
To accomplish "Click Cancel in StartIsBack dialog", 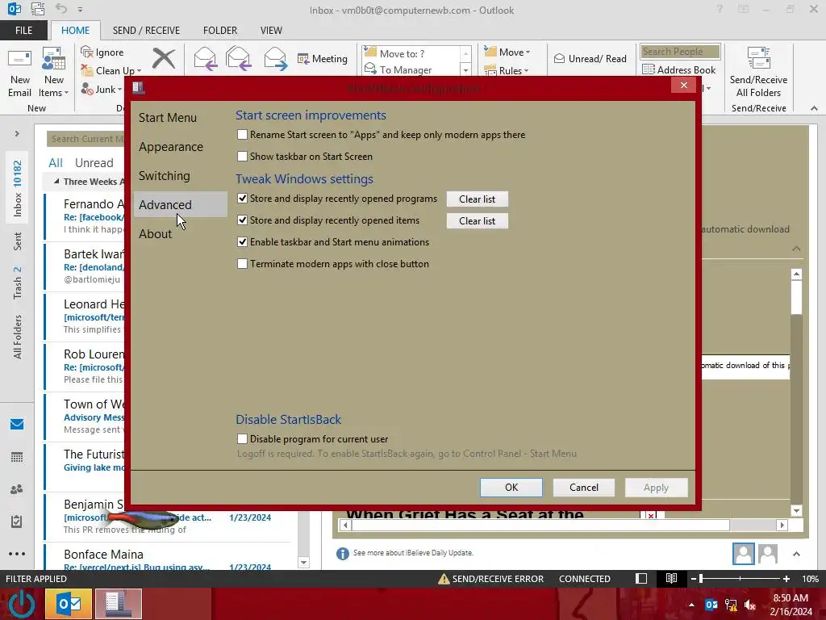I will [x=584, y=487].
